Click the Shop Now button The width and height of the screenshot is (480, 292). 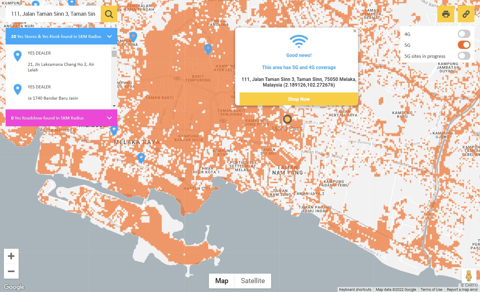(299, 99)
